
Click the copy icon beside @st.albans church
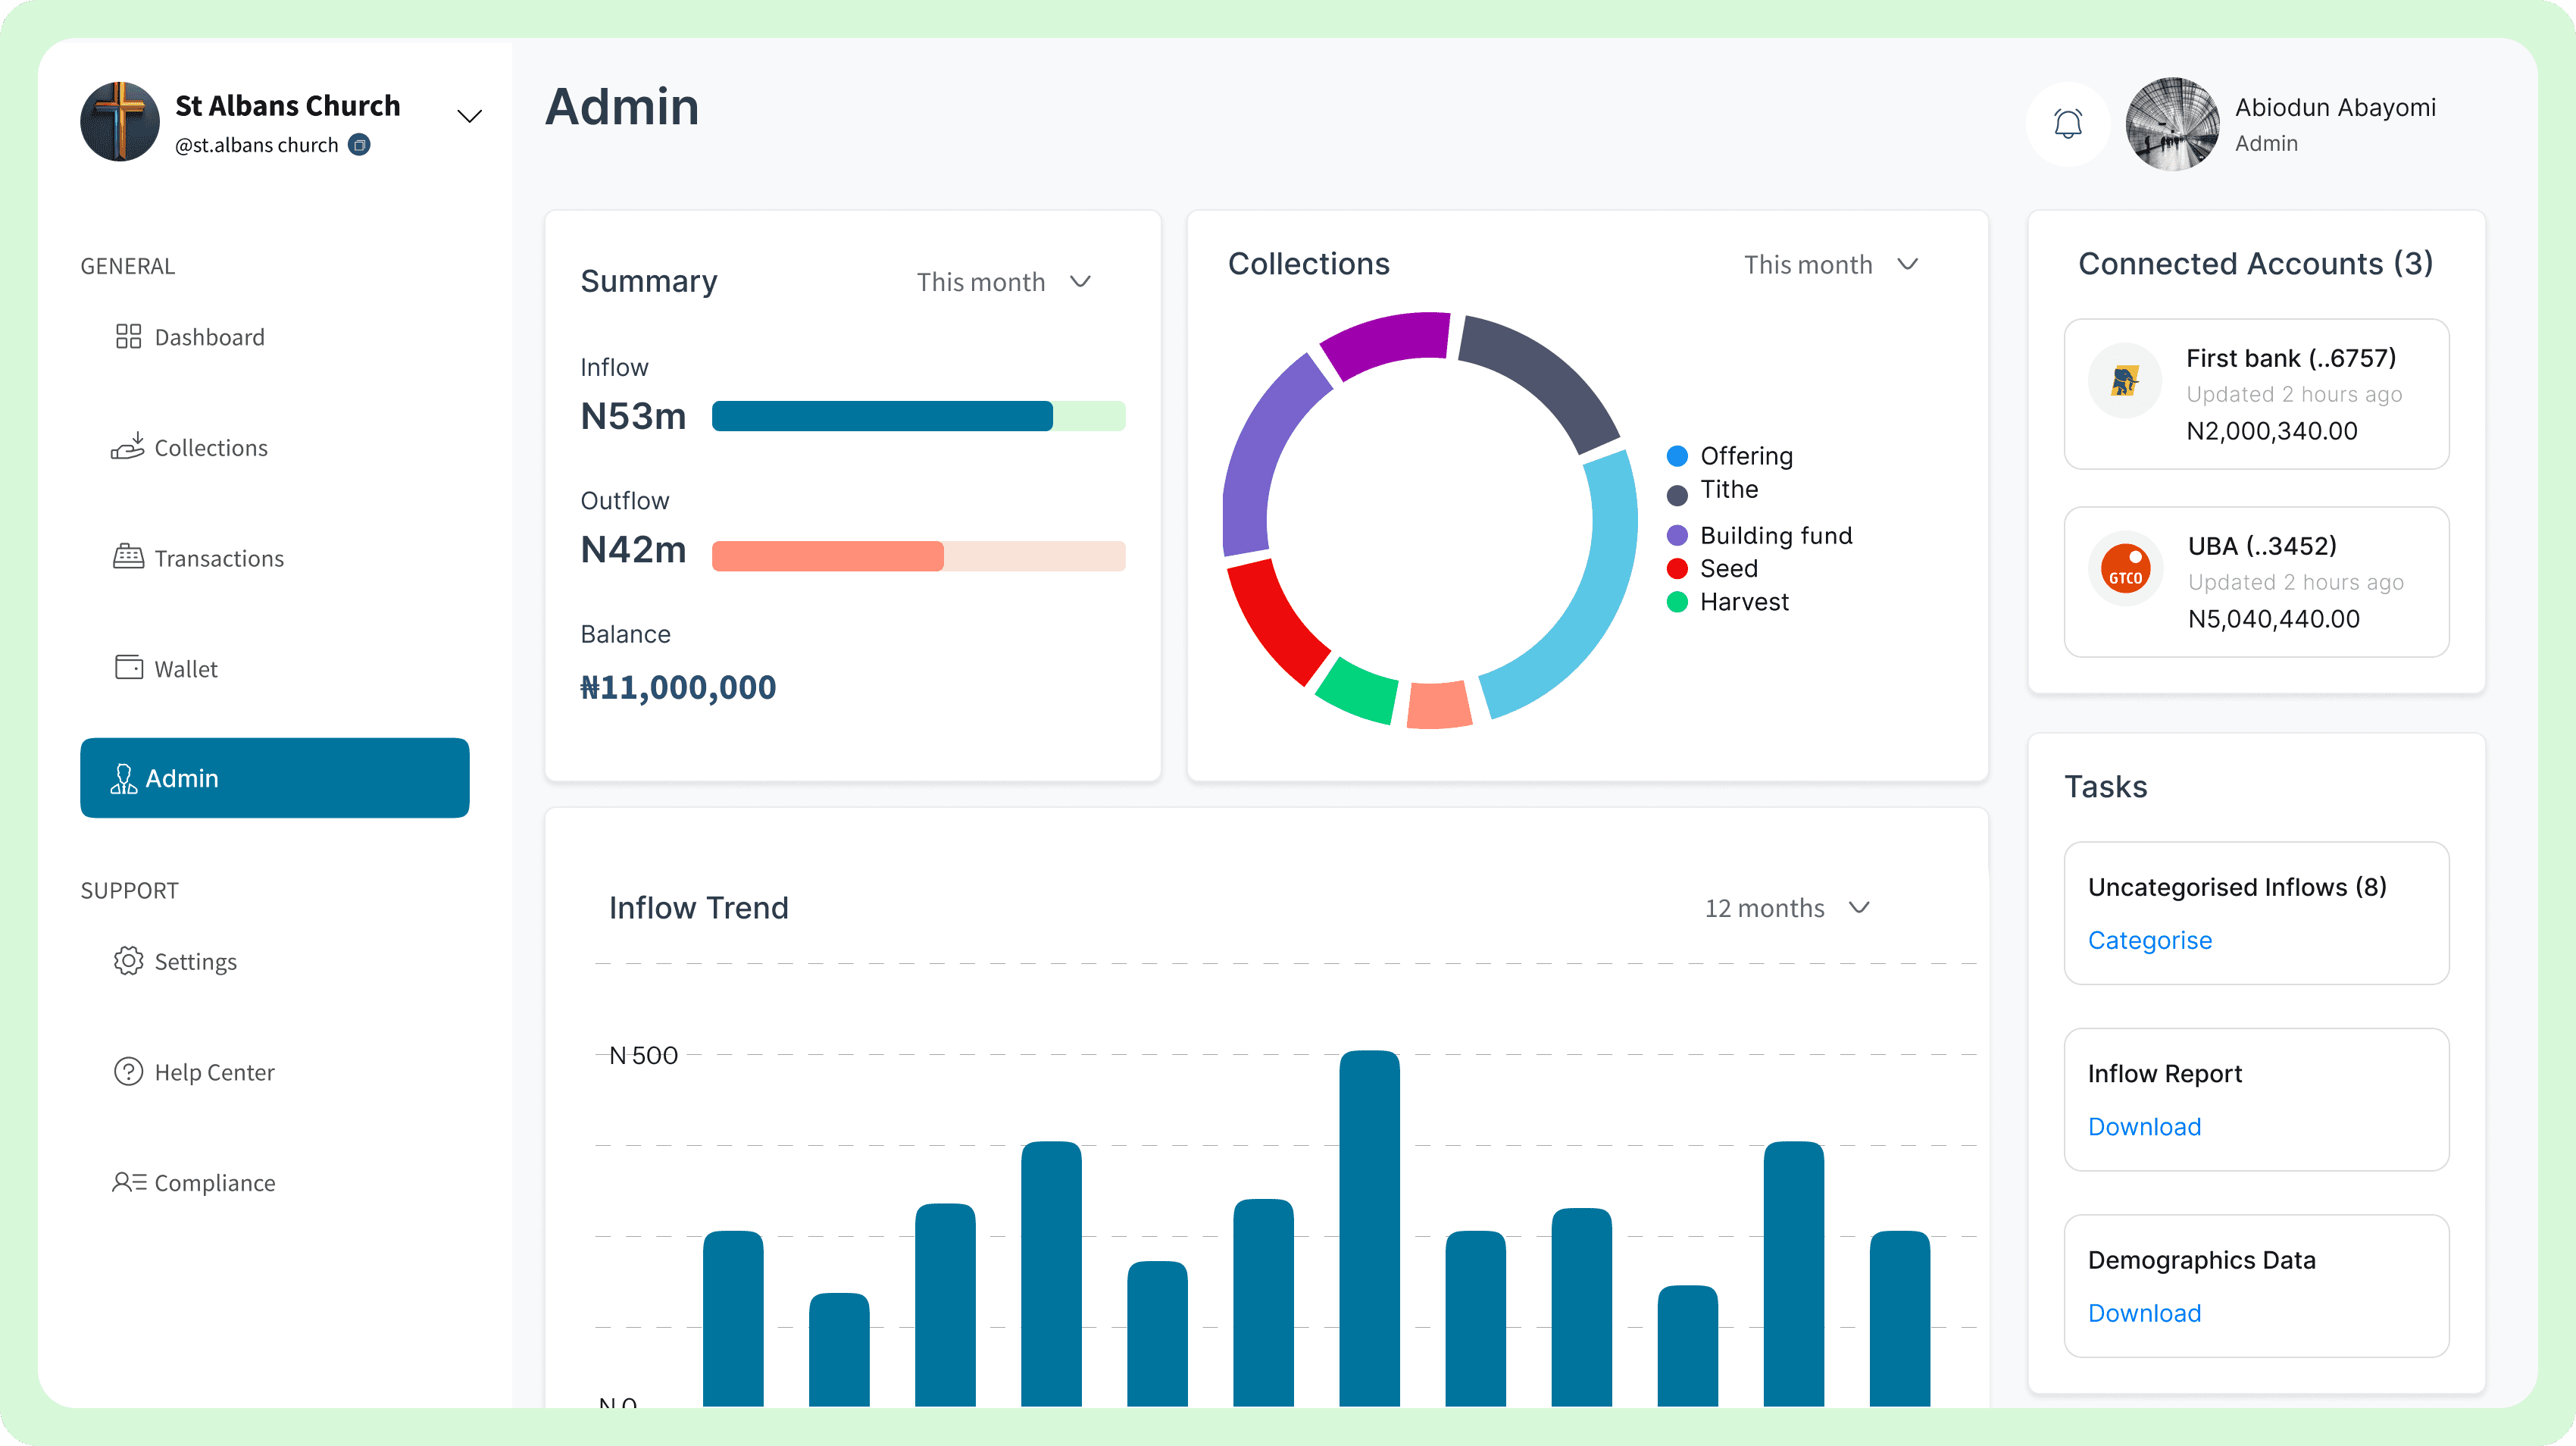pos(359,145)
